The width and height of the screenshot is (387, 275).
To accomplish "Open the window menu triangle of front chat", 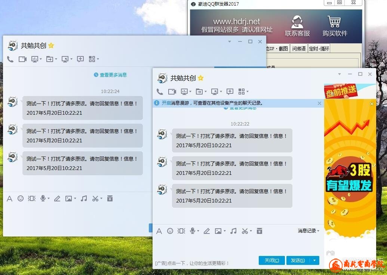I will (x=340, y=74).
